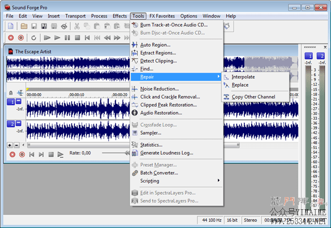
Task: Click the Sampler icon
Action: 135,133
